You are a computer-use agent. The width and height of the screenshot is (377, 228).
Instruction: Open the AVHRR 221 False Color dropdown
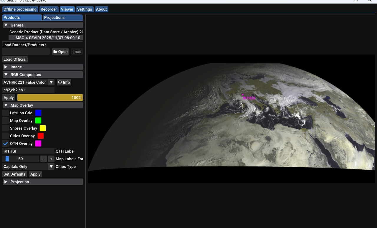tap(28, 82)
